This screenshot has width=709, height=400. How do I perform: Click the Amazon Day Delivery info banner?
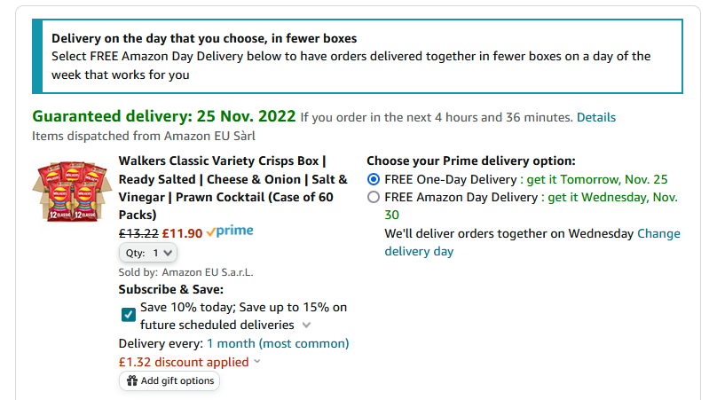(358, 57)
